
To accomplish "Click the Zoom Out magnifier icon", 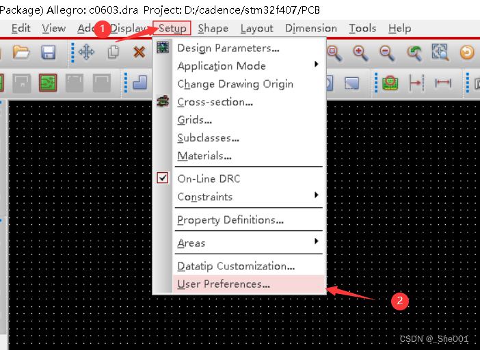I will pos(387,53).
